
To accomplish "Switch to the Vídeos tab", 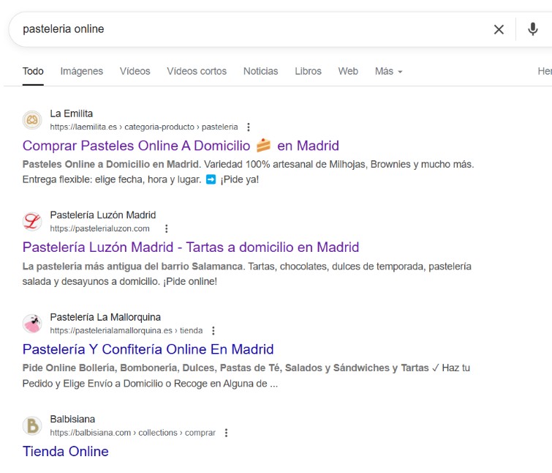I will tap(135, 71).
